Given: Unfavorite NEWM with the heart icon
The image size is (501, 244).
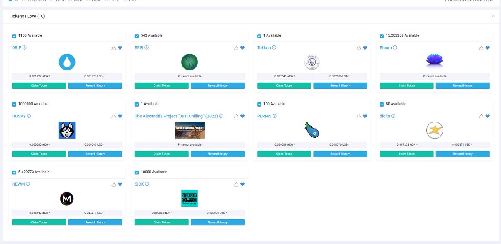Looking at the screenshot, I should coord(120,184).
